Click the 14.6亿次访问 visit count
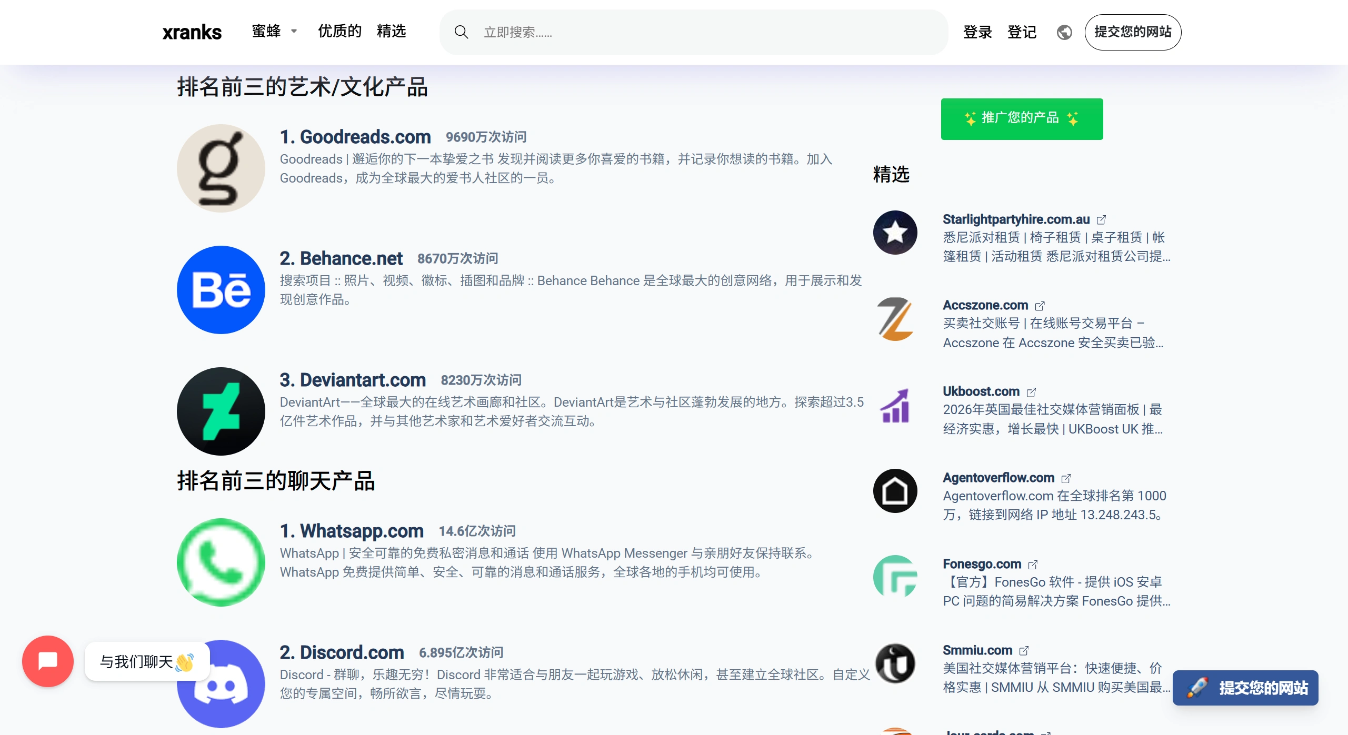 [477, 531]
